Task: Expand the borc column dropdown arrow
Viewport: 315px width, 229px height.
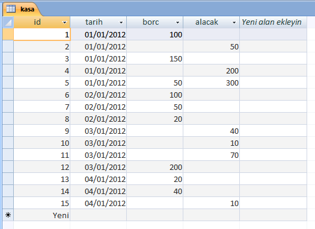Action: [x=177, y=22]
